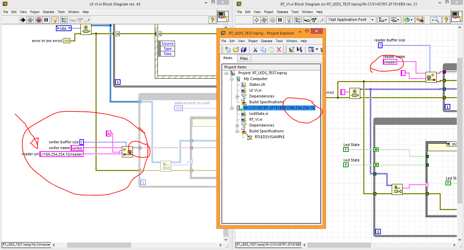The width and height of the screenshot is (464, 250).
Task: Click Abort Execution in RT_VI toolbar
Action: click(x=273, y=20)
